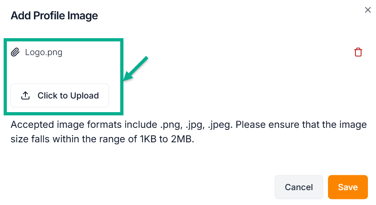This screenshot has height=205, width=376.
Task: Close the Add Profile Image dialog
Action: pyautogui.click(x=368, y=10)
